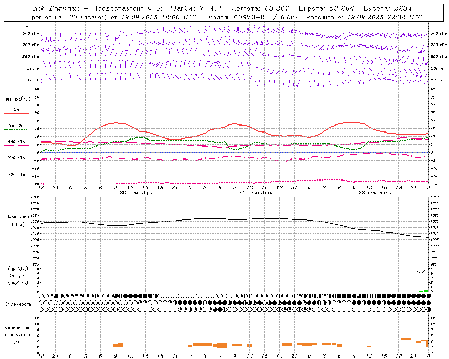Click the 20 сентября date label
The width and height of the screenshot is (449, 359).
(136, 193)
